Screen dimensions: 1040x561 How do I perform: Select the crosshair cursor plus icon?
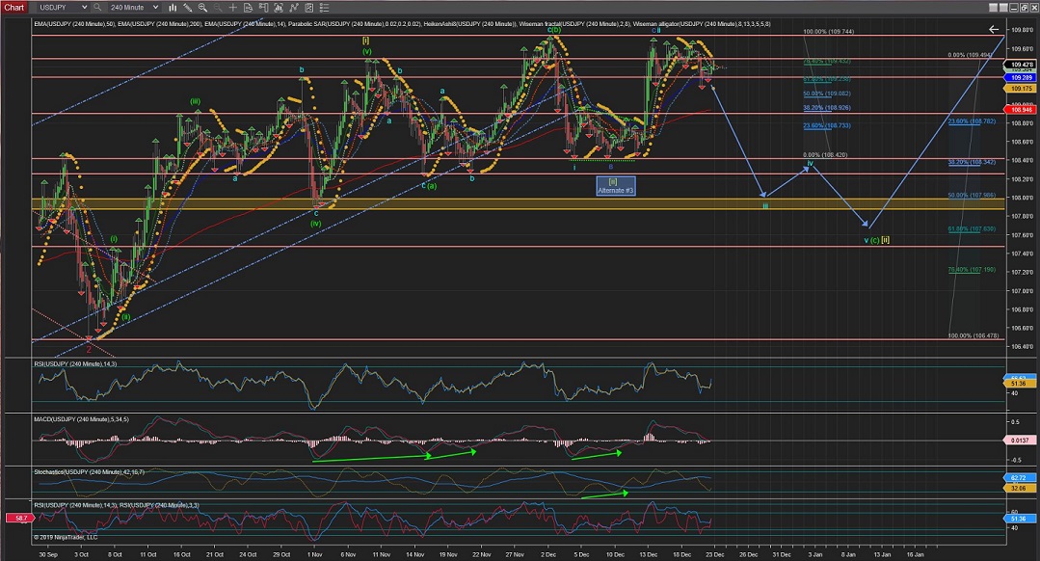point(233,8)
